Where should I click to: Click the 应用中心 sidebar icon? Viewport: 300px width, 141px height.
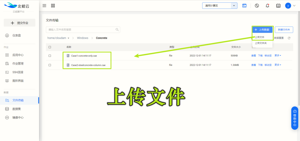(x=7, y=55)
